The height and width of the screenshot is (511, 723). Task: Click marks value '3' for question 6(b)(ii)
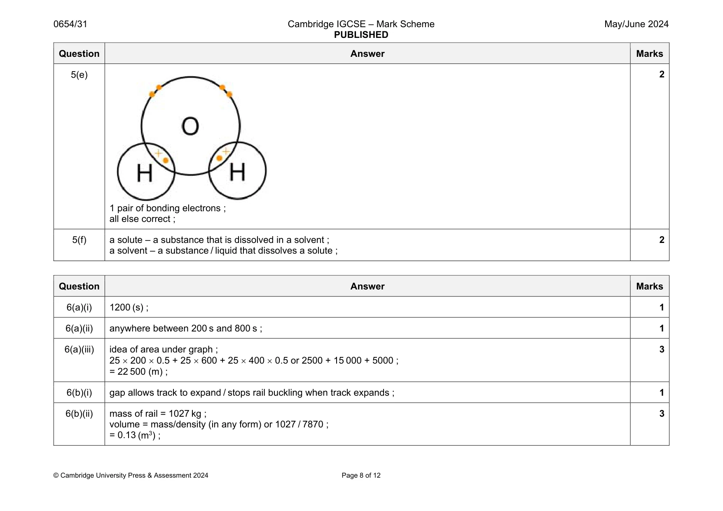[662, 413]
